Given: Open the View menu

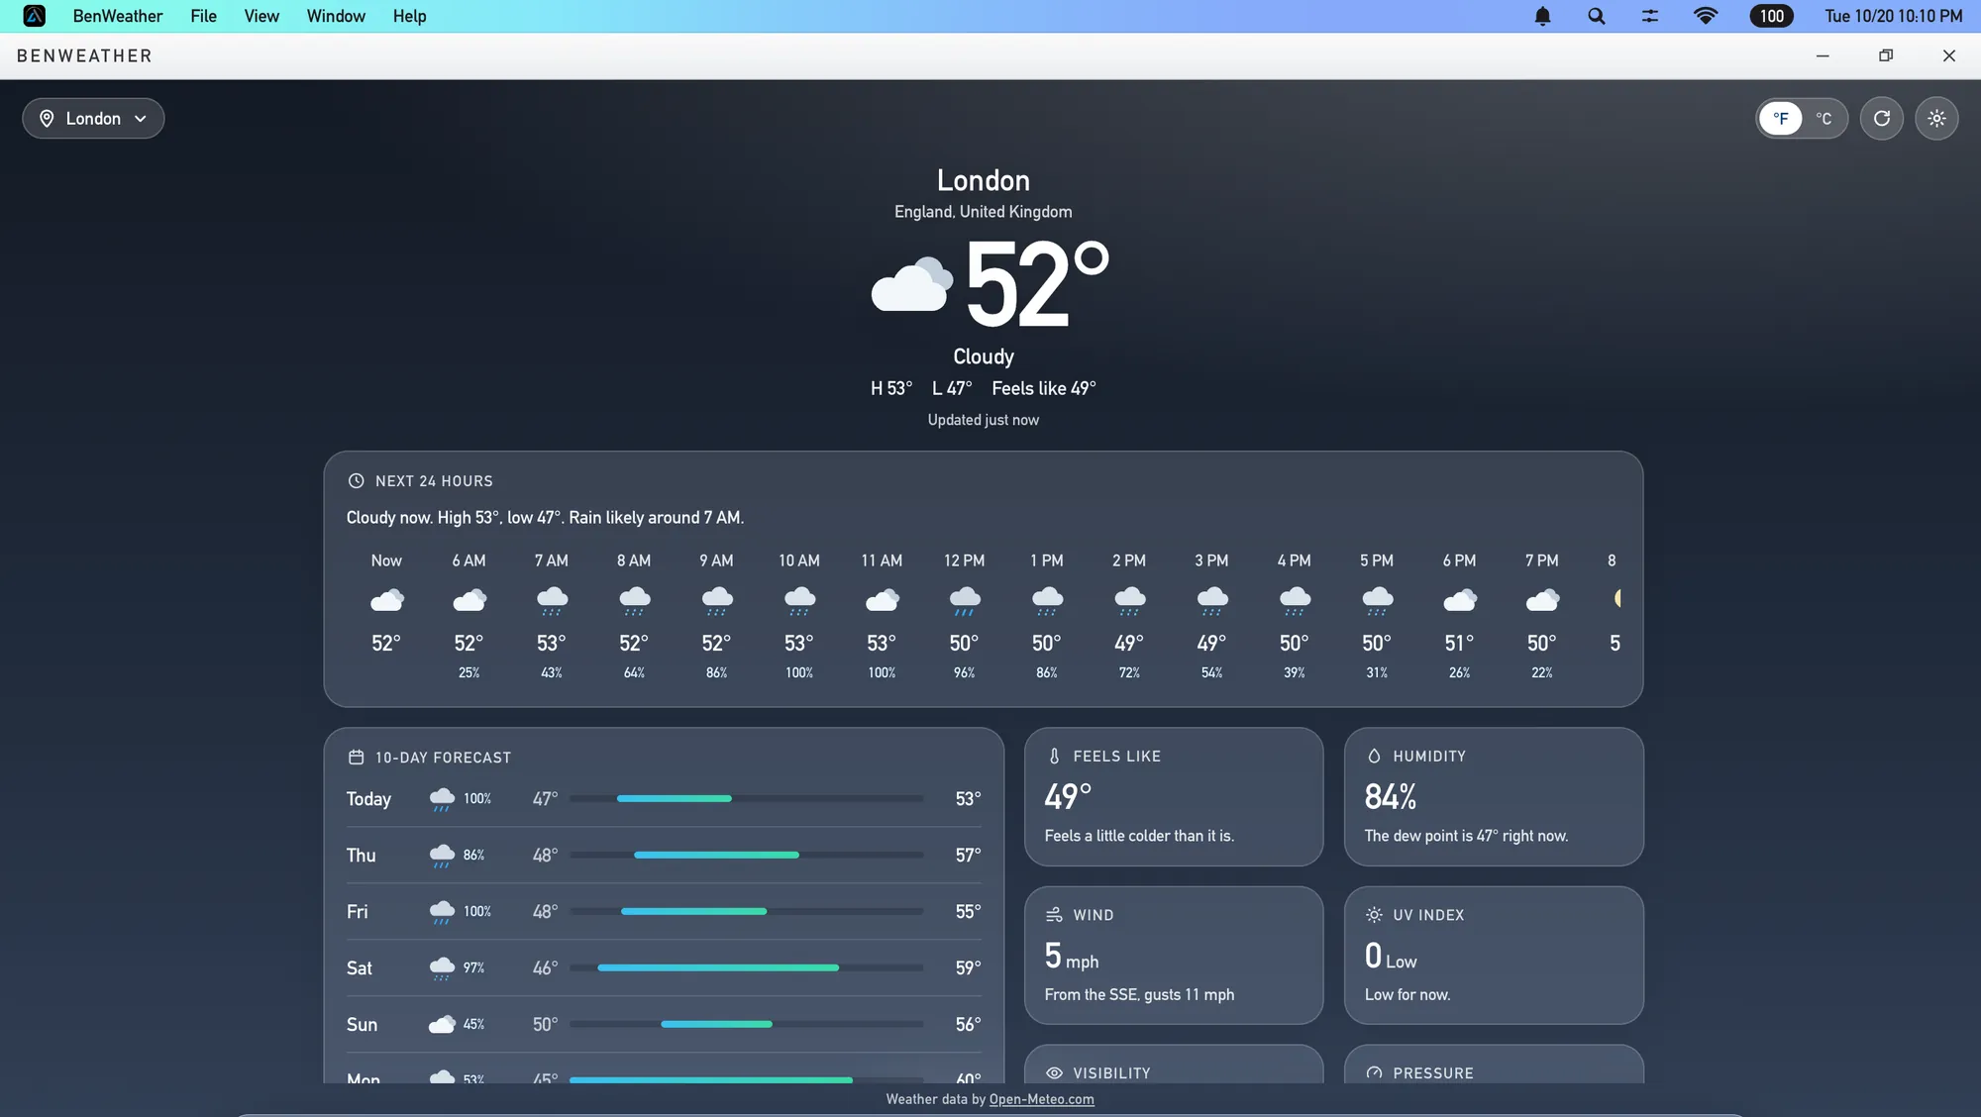Looking at the screenshot, I should coord(261,16).
